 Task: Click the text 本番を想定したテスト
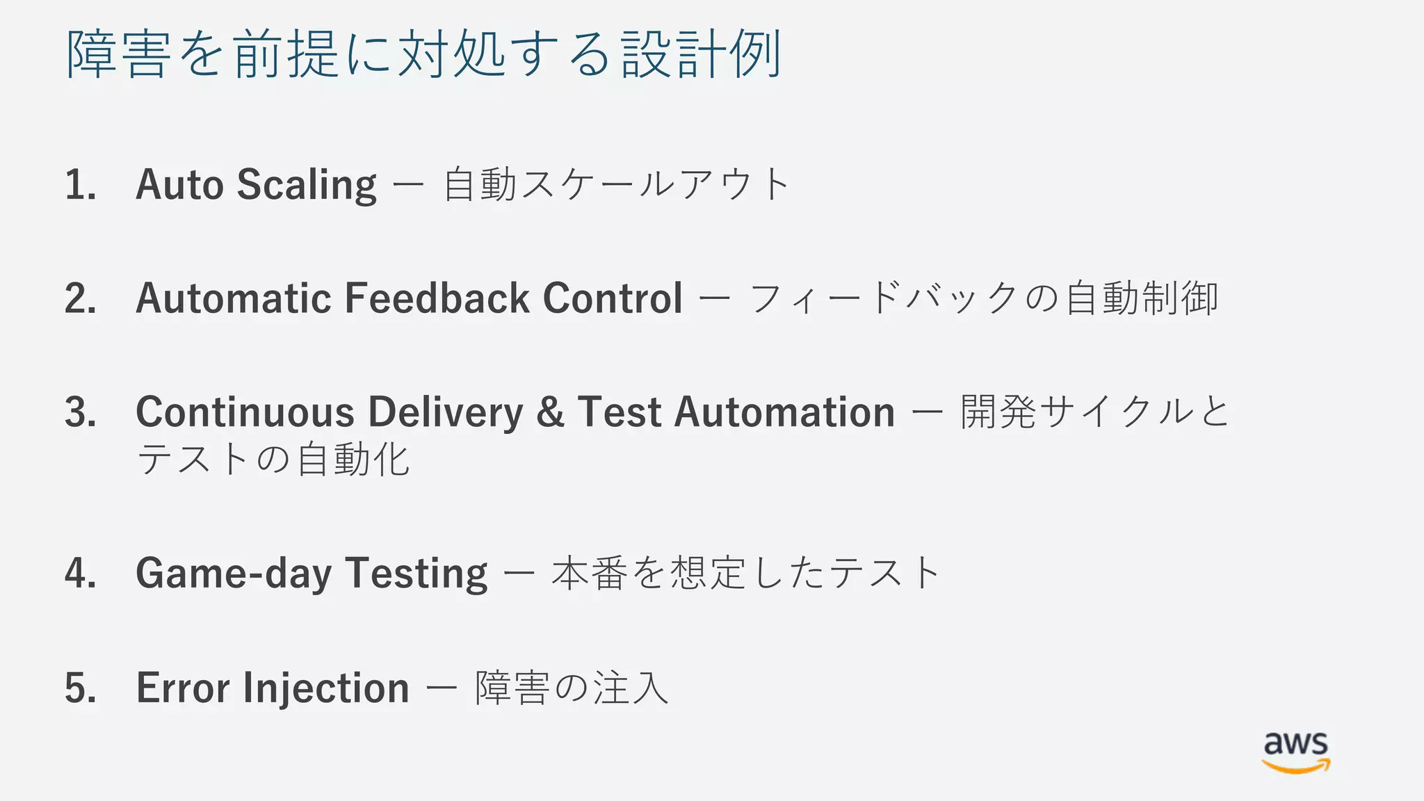point(746,574)
